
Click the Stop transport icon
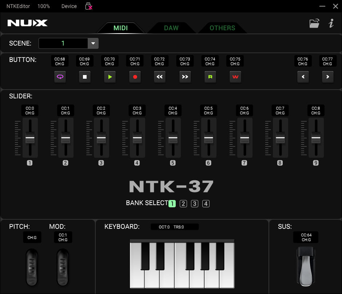click(85, 77)
